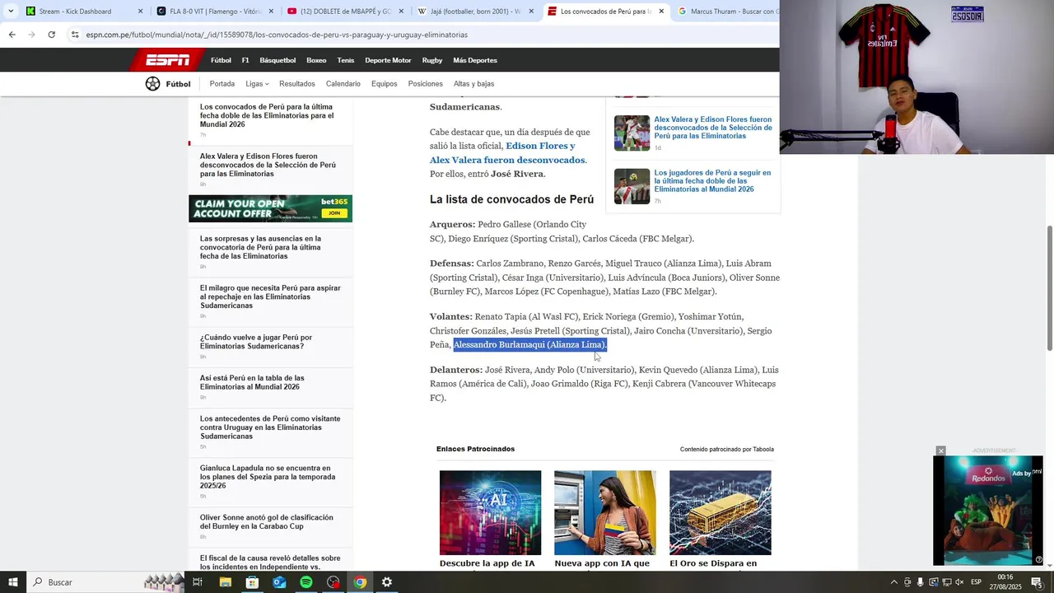Open F1 in ESPN top menu

pos(245,60)
